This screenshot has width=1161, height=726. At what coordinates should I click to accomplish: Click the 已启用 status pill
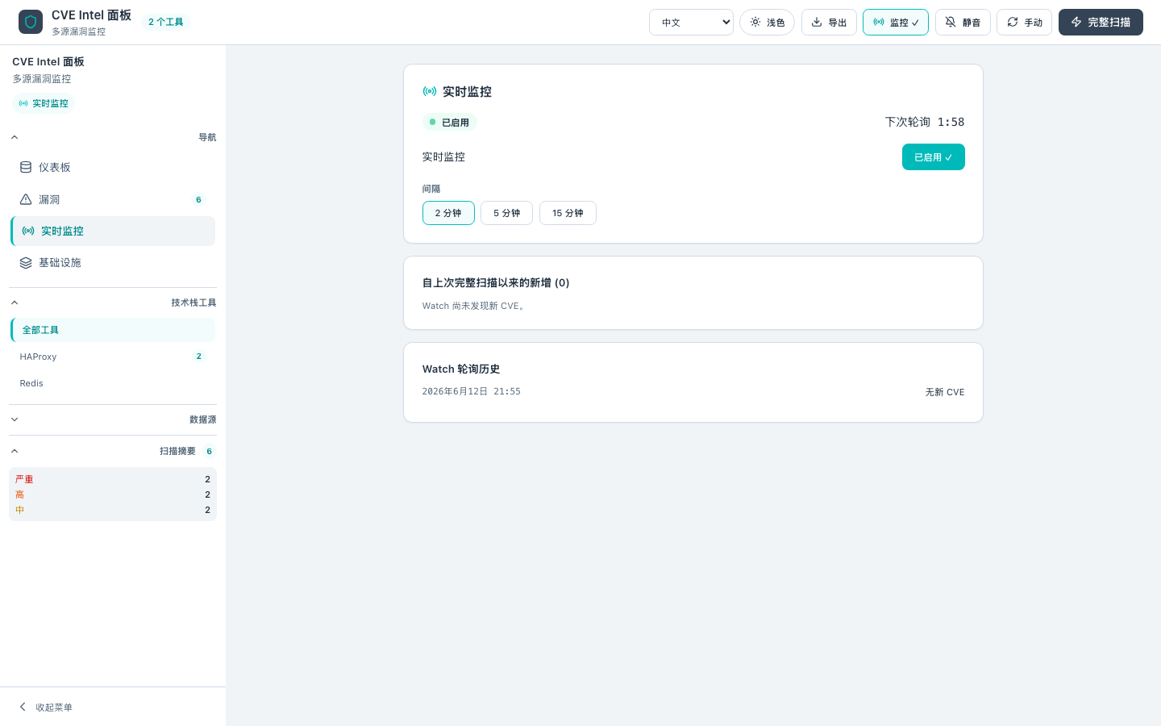click(x=450, y=123)
